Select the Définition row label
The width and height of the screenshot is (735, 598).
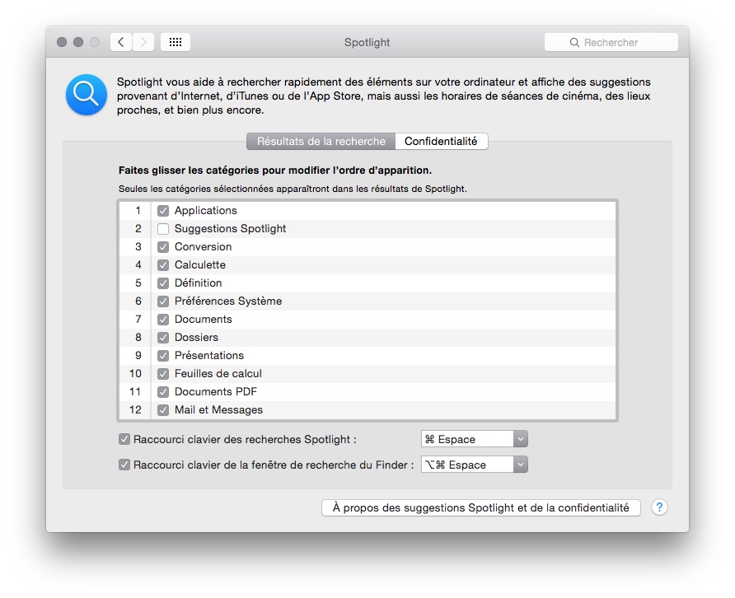(199, 283)
